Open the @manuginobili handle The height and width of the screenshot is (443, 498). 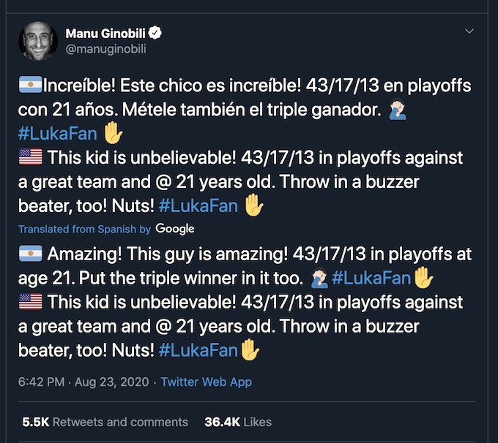[105, 49]
